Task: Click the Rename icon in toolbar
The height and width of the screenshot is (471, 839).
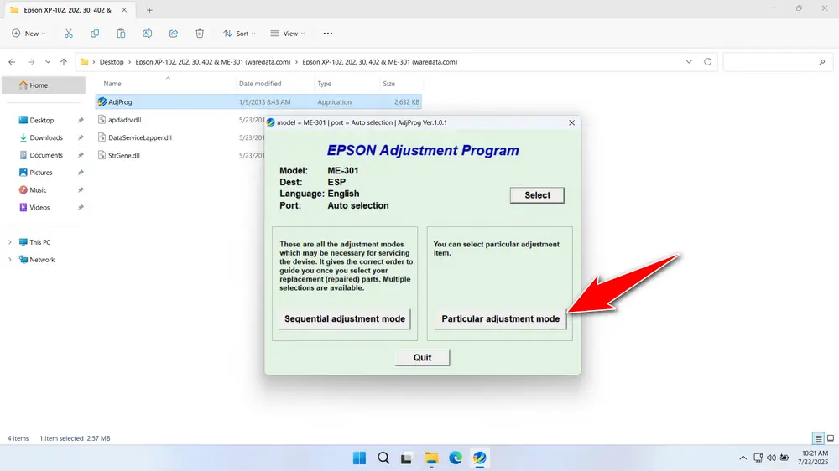Action: [147, 34]
